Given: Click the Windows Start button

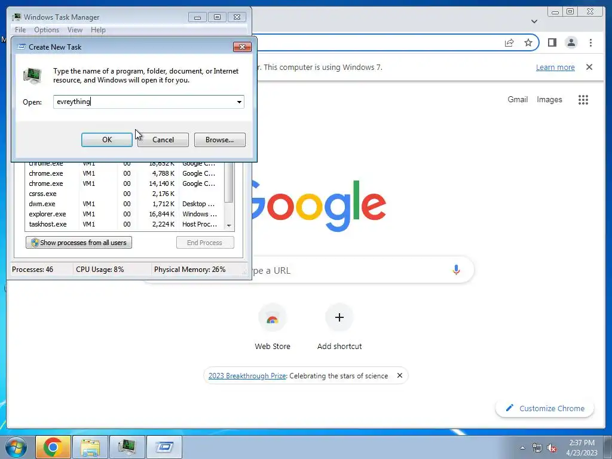Looking at the screenshot, I should click(15, 447).
